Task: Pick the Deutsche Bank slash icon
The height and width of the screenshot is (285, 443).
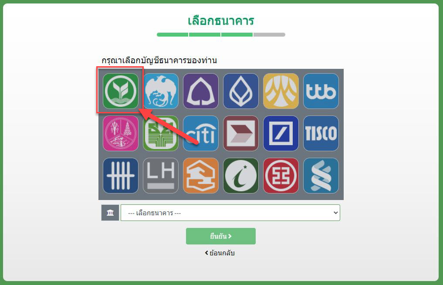Action: click(281, 133)
